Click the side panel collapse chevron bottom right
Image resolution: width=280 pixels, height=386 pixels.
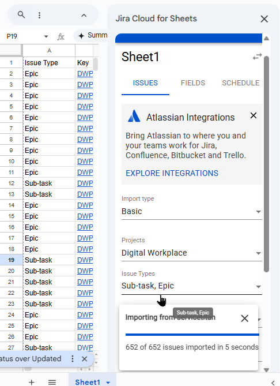point(273,383)
